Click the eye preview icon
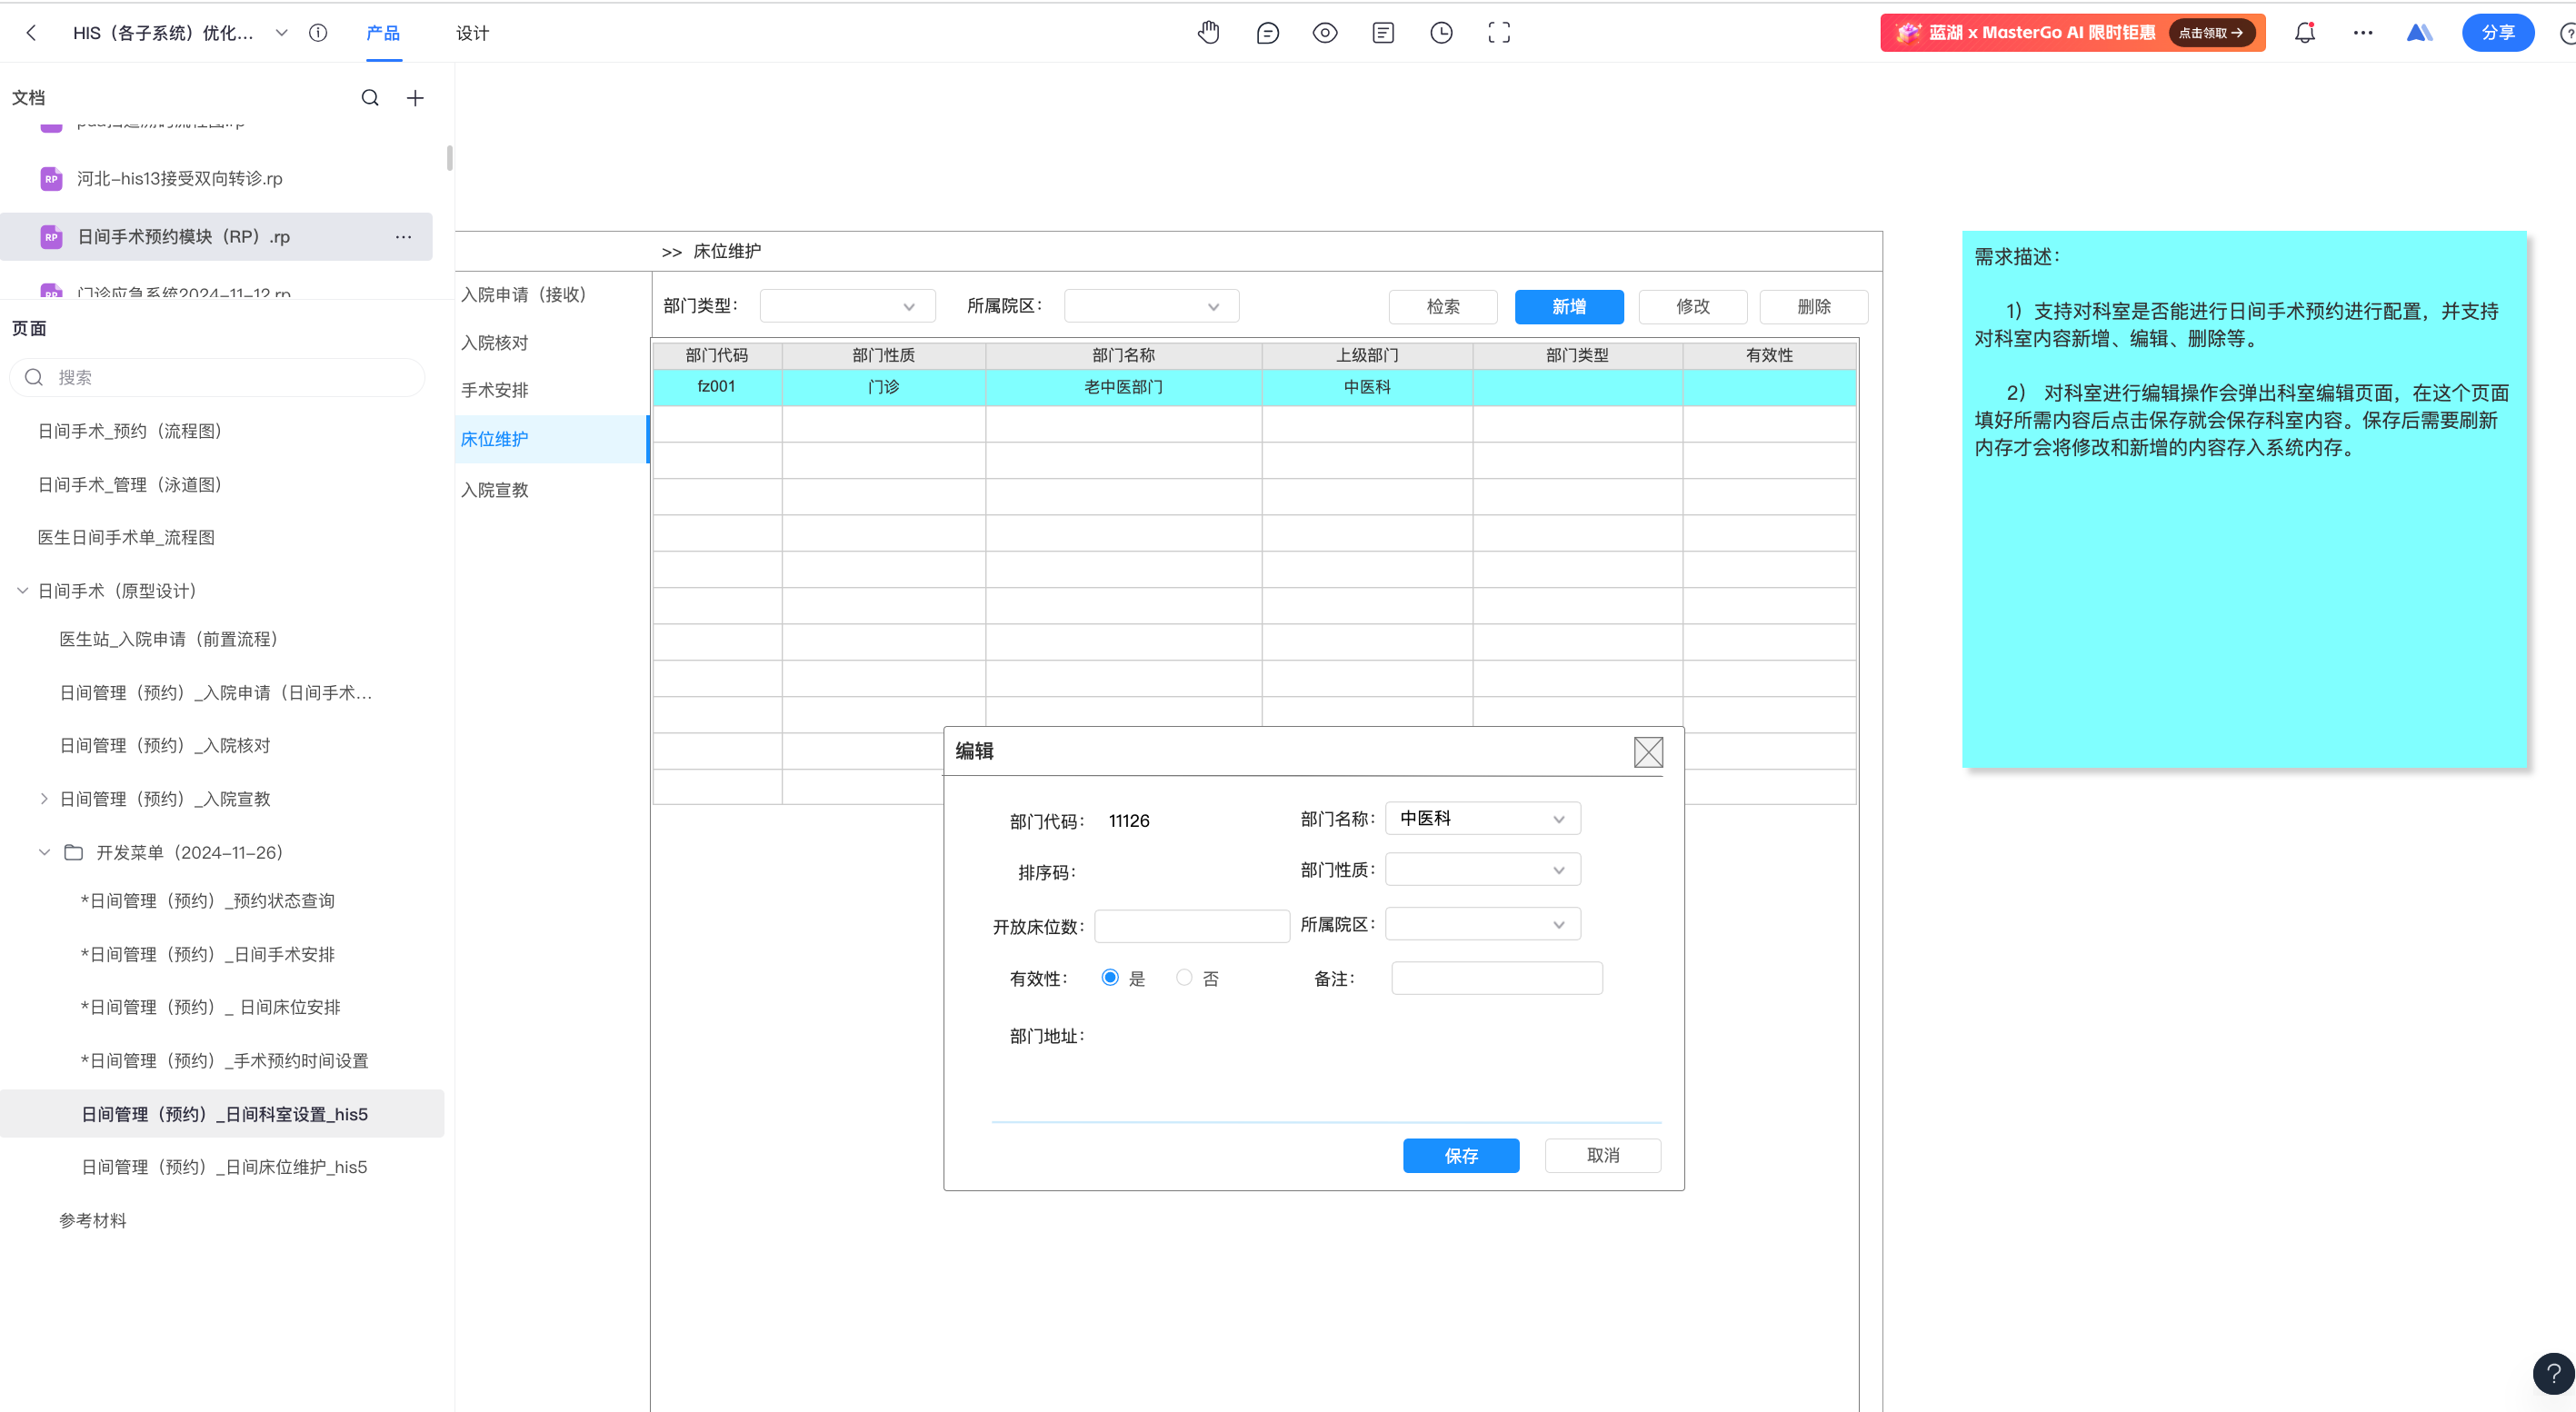The height and width of the screenshot is (1412, 2576). (1325, 33)
